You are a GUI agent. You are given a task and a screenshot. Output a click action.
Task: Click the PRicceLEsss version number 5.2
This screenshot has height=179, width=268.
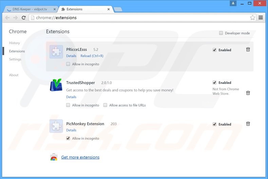point(96,50)
